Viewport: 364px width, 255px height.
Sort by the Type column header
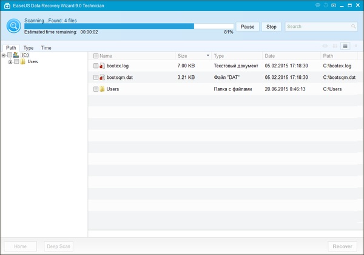pyautogui.click(x=218, y=56)
